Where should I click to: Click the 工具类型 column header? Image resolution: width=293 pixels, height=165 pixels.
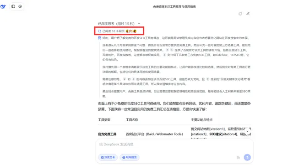(x=104, y=120)
